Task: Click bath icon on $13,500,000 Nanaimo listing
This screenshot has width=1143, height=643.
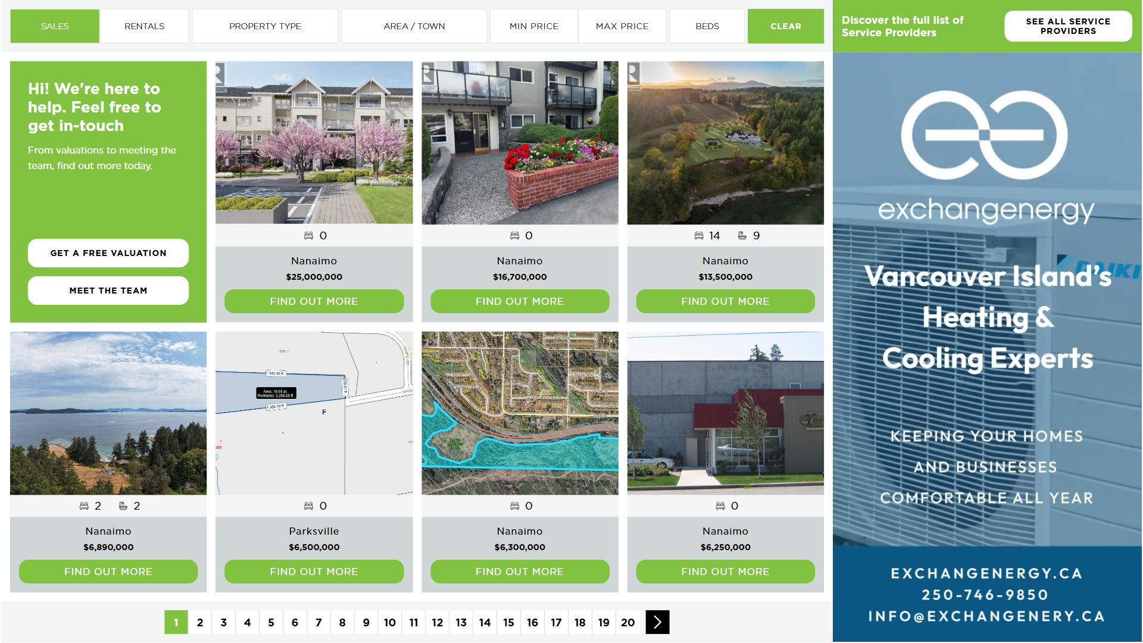Action: [742, 236]
